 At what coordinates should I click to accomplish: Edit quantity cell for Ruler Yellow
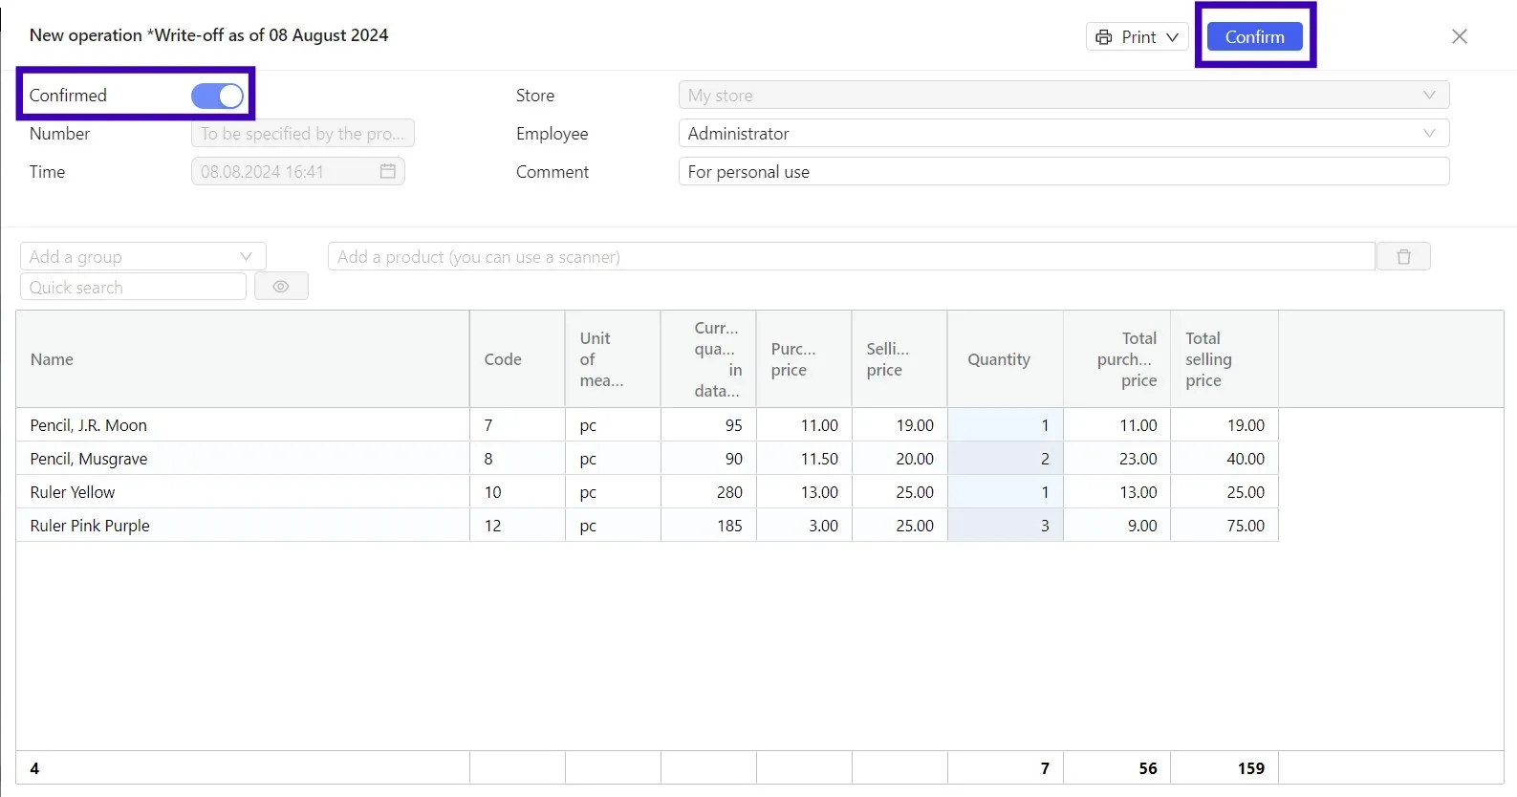point(1005,492)
